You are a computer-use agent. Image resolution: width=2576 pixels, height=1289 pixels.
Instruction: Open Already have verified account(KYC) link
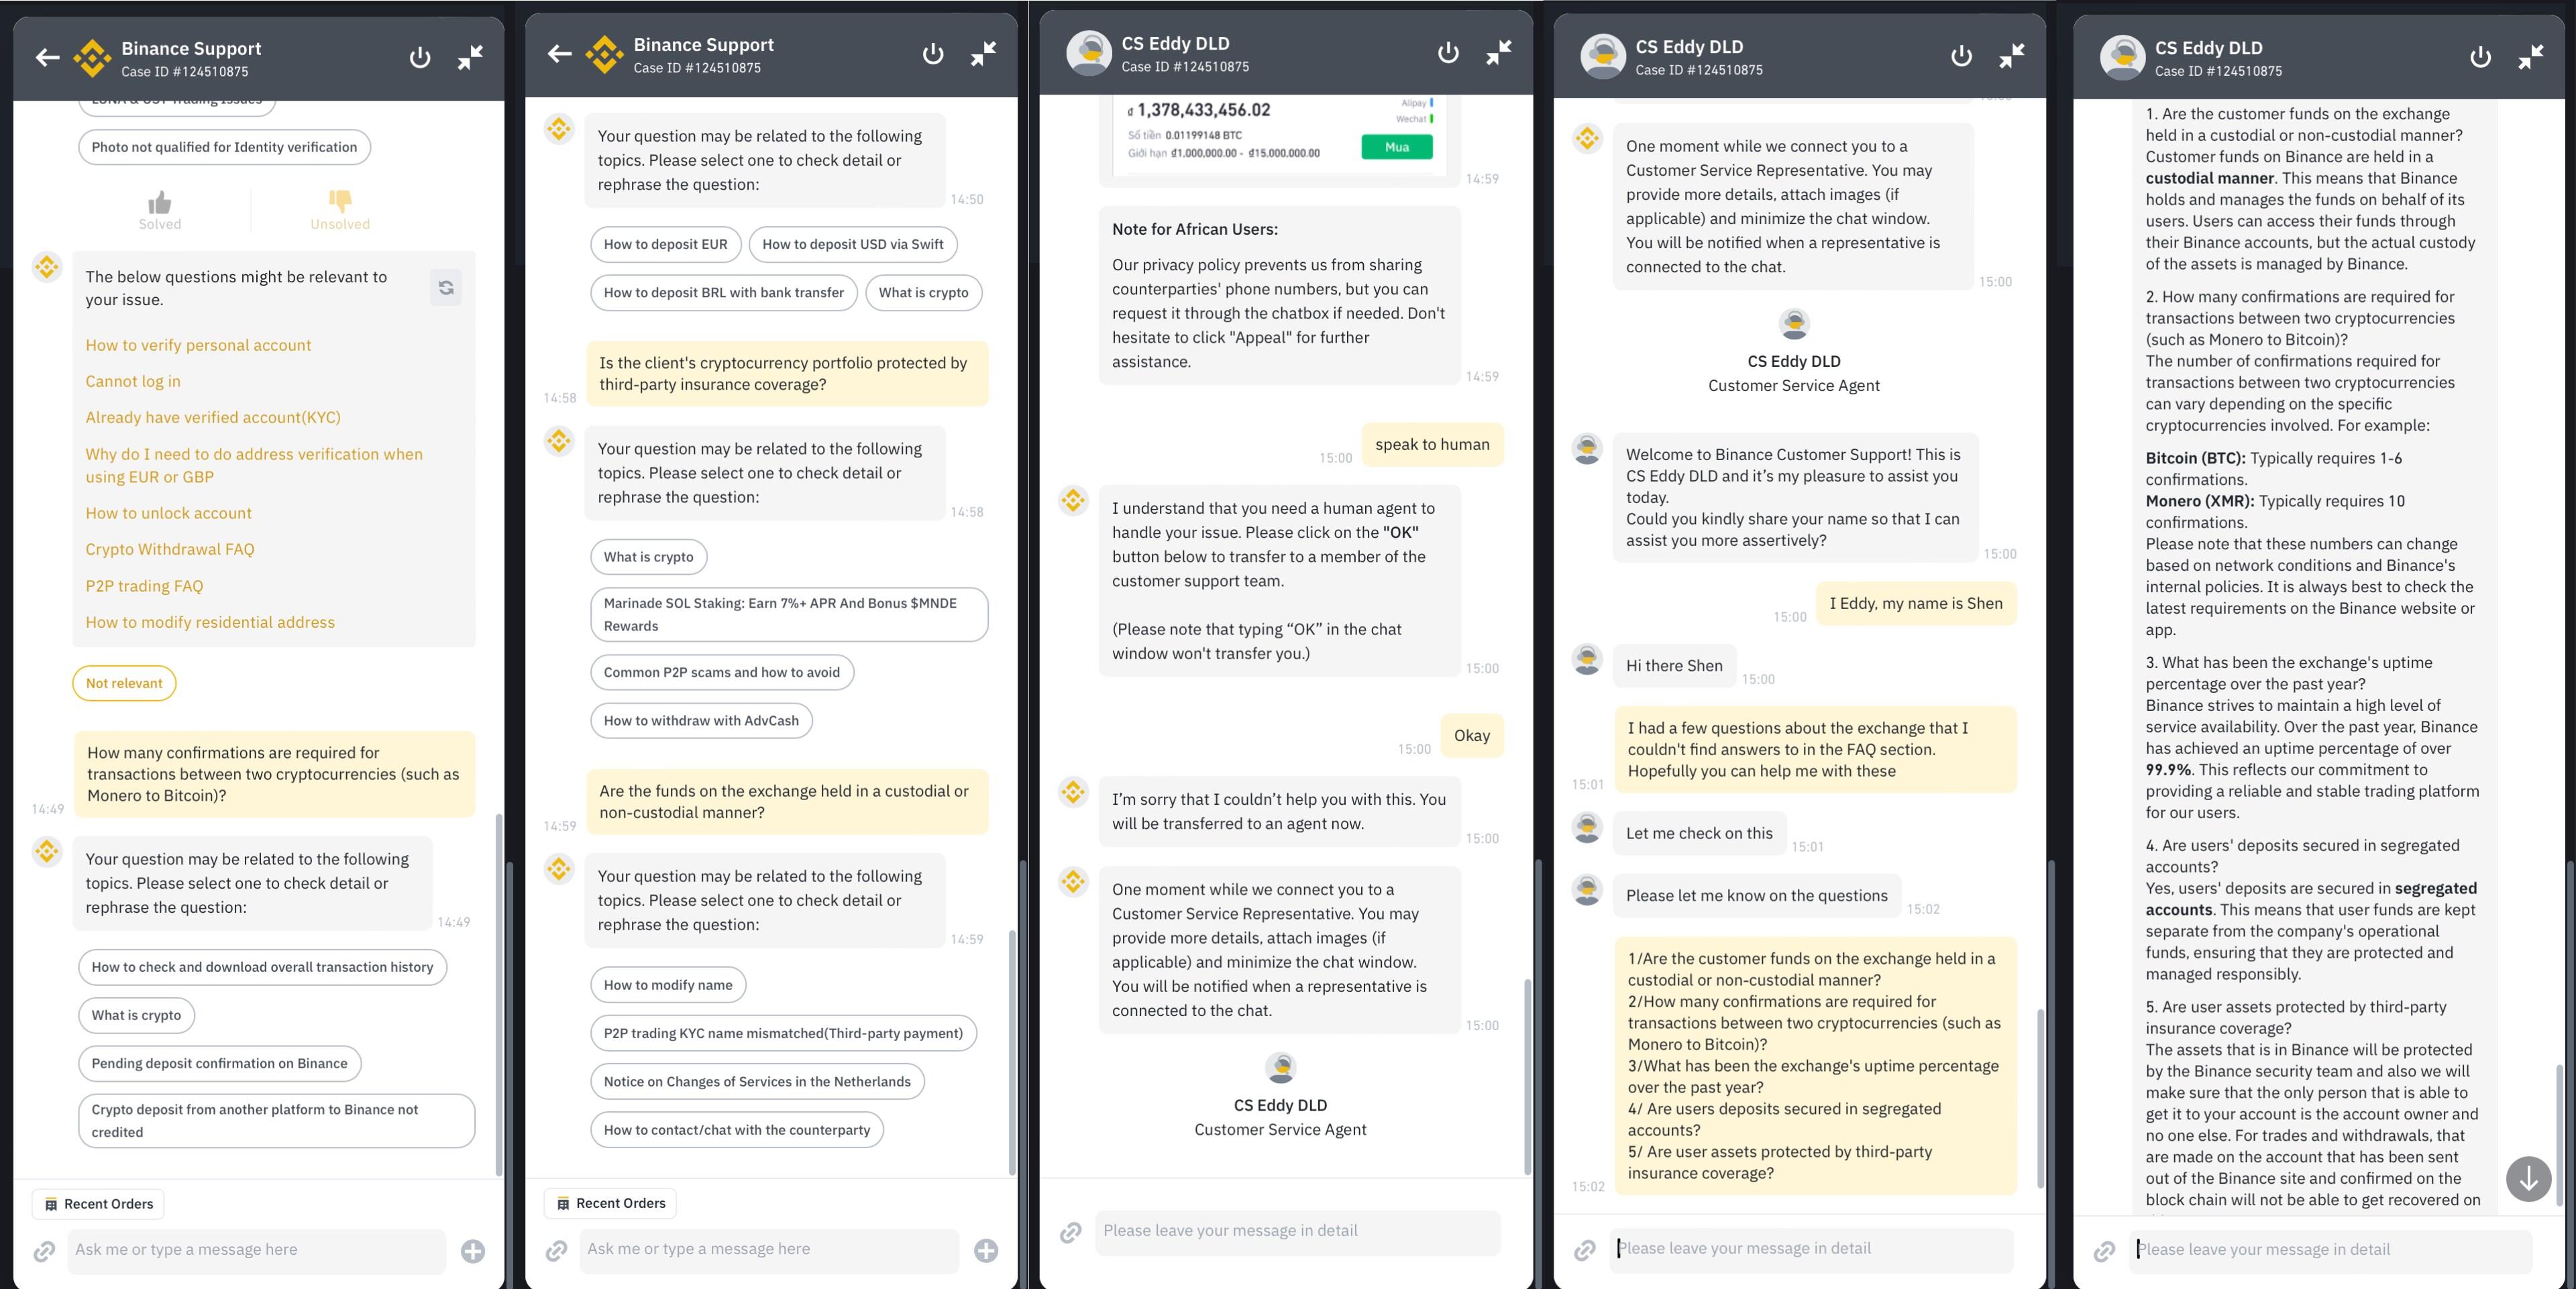point(213,417)
